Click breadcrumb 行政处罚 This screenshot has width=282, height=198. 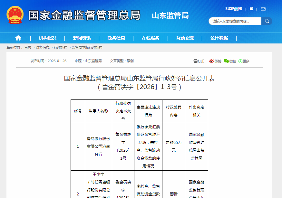61,47
